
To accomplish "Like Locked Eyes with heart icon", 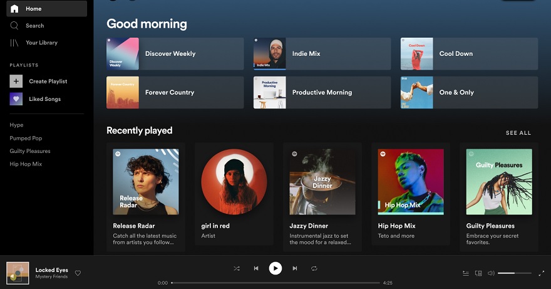I will (x=78, y=273).
